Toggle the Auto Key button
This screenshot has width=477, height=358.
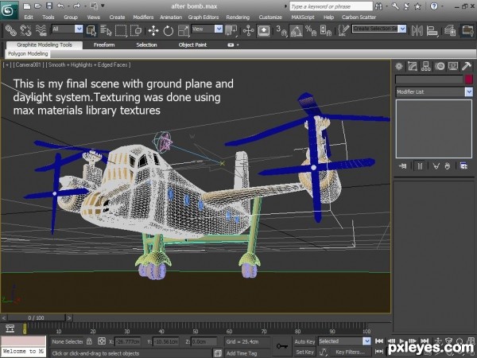coord(304,341)
